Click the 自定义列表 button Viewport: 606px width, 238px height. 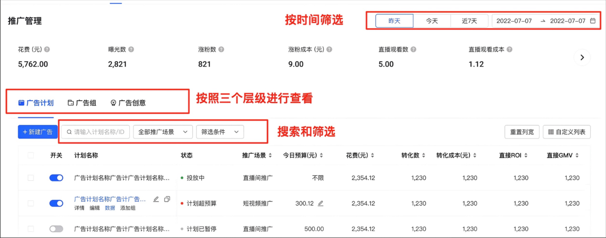tap(566, 132)
